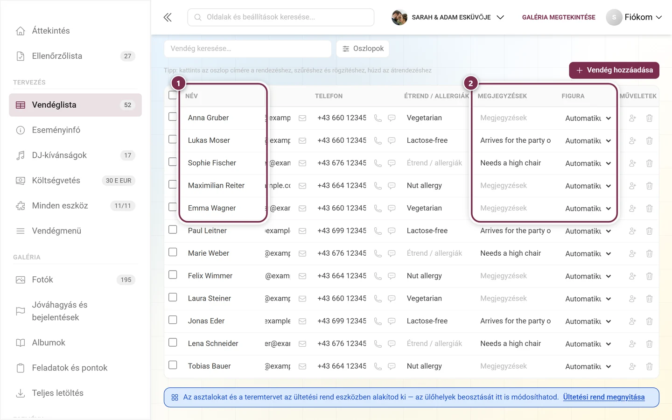Screen dimensions: 672x420
Task: Select Laura Steiner's row checkbox
Action: [173, 297]
